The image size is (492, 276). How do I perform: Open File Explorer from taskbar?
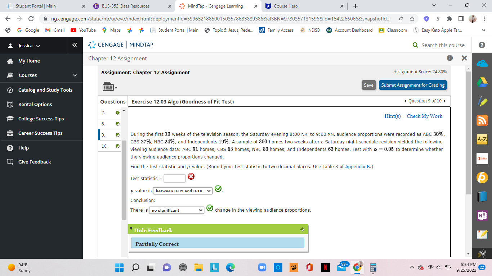pyautogui.click(x=199, y=267)
